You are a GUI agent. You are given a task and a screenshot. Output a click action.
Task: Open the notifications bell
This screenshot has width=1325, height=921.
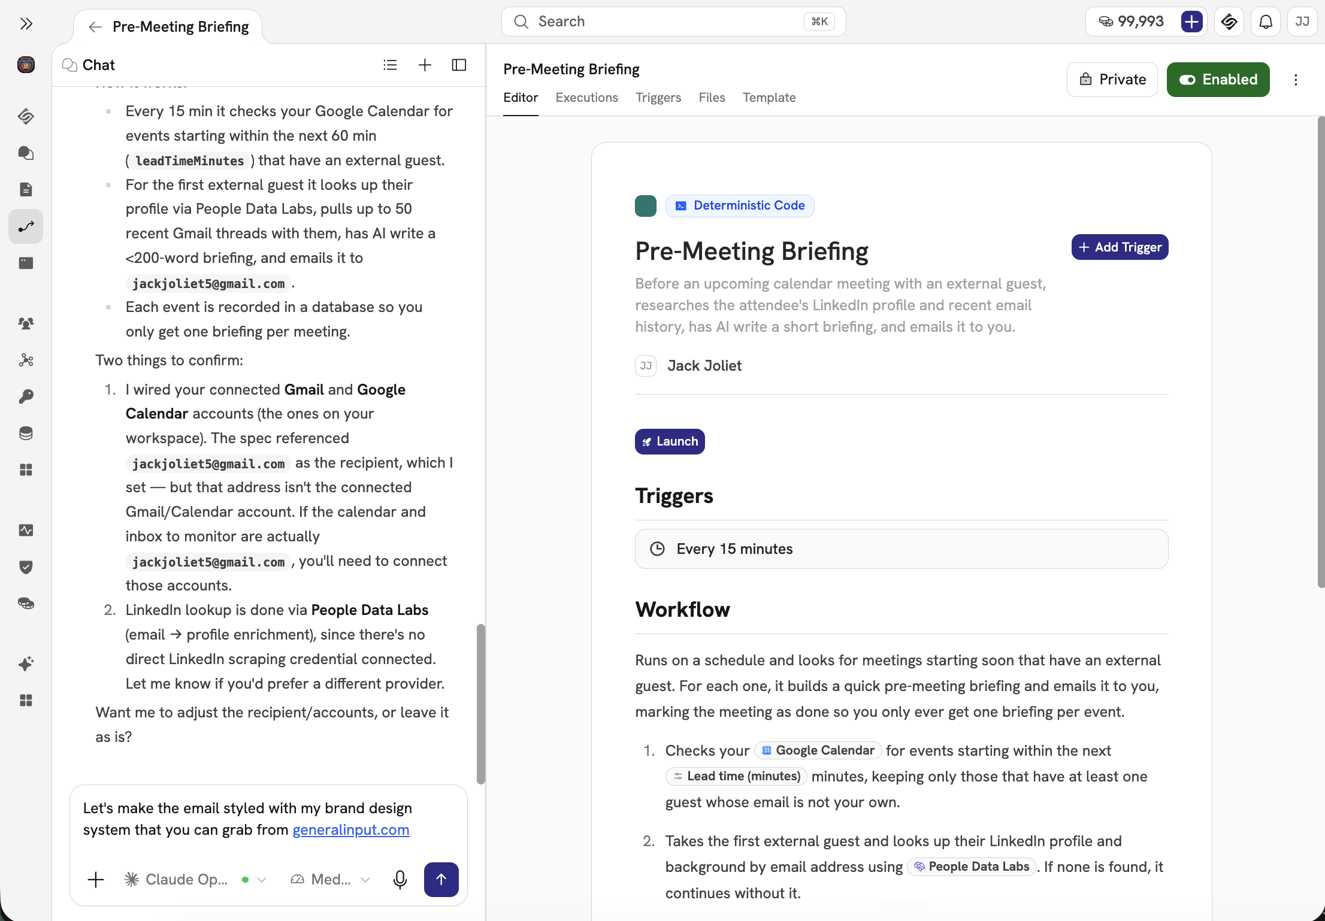click(1266, 22)
